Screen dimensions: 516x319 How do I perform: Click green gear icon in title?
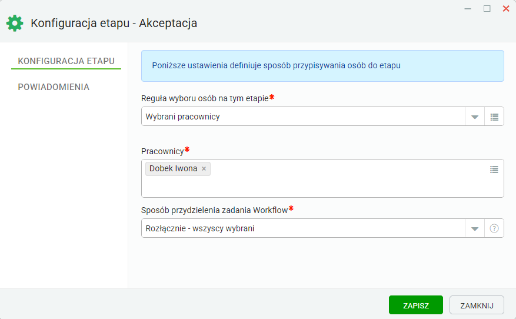pos(15,24)
